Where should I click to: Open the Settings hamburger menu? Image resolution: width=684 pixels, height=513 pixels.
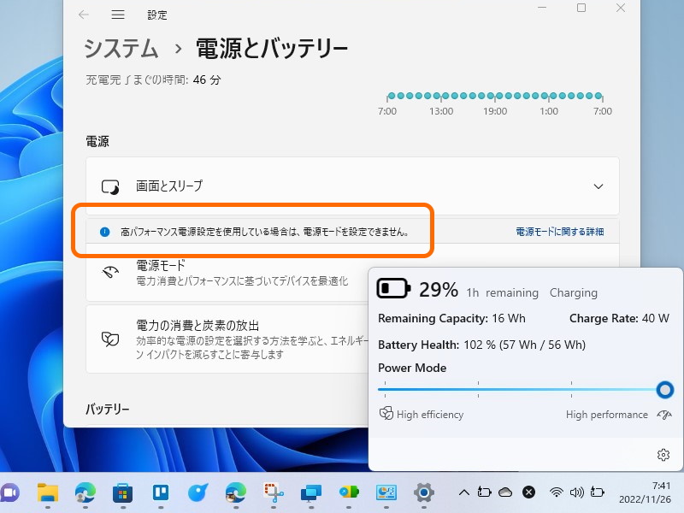point(118,14)
